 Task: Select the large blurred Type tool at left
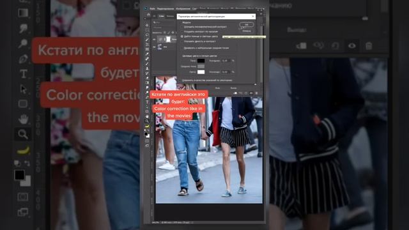(24, 74)
